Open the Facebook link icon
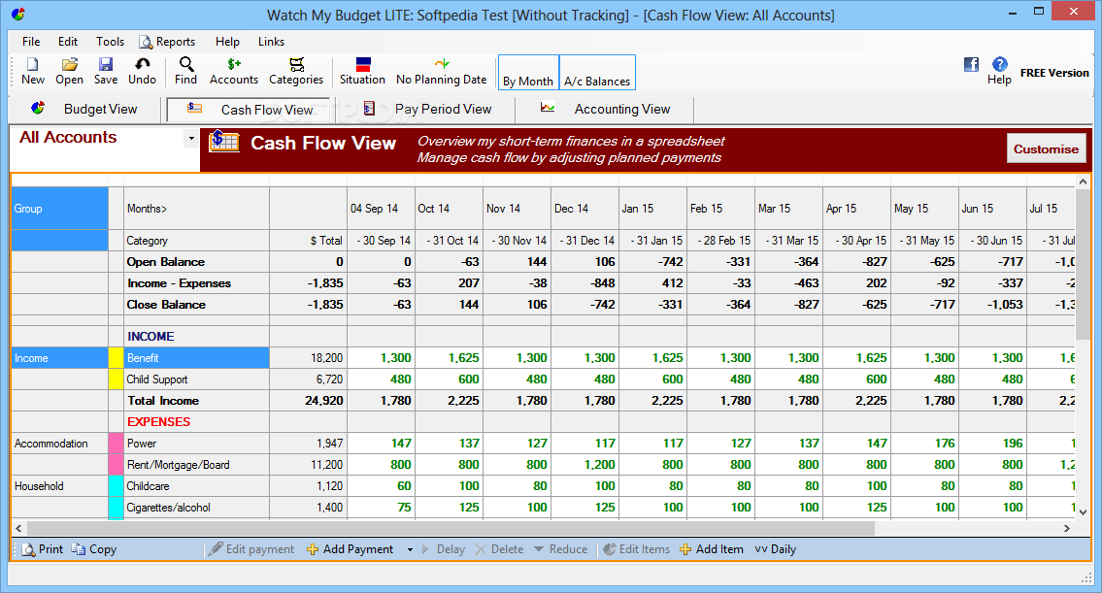Image resolution: width=1102 pixels, height=593 pixels. 971,65
